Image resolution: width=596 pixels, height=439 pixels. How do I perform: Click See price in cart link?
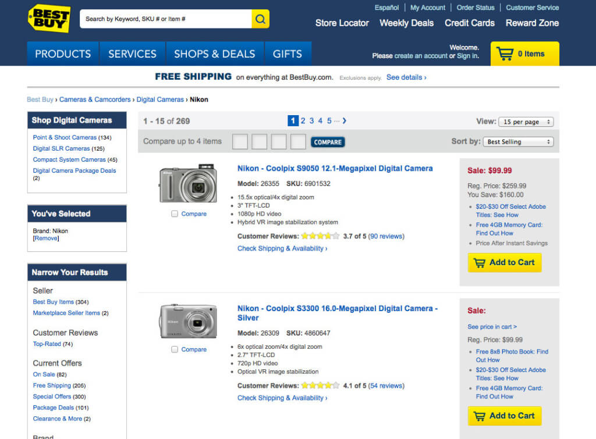point(492,327)
